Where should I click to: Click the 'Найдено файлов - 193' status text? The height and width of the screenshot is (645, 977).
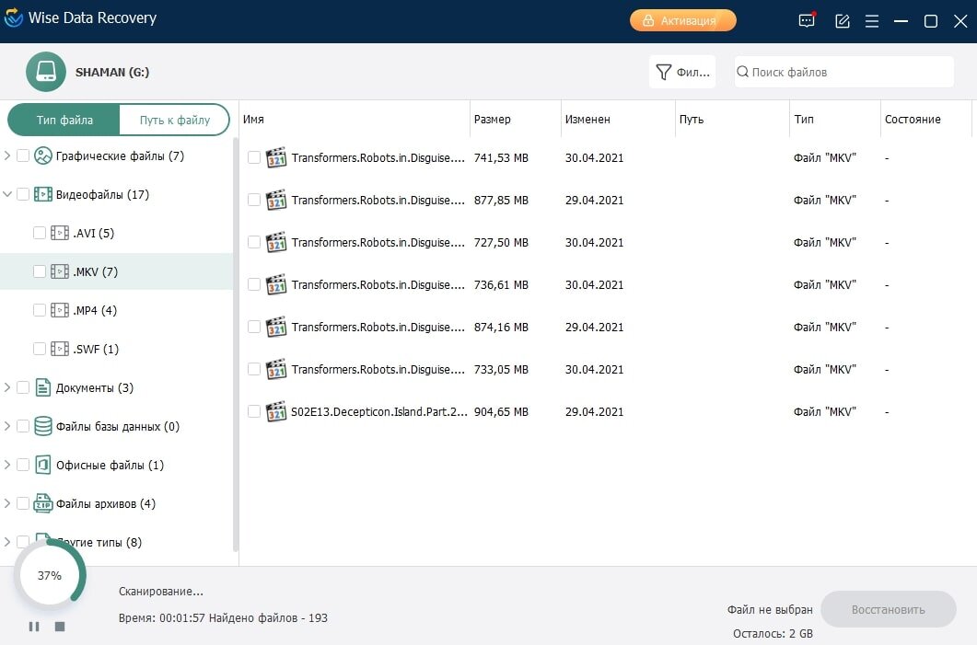268,617
